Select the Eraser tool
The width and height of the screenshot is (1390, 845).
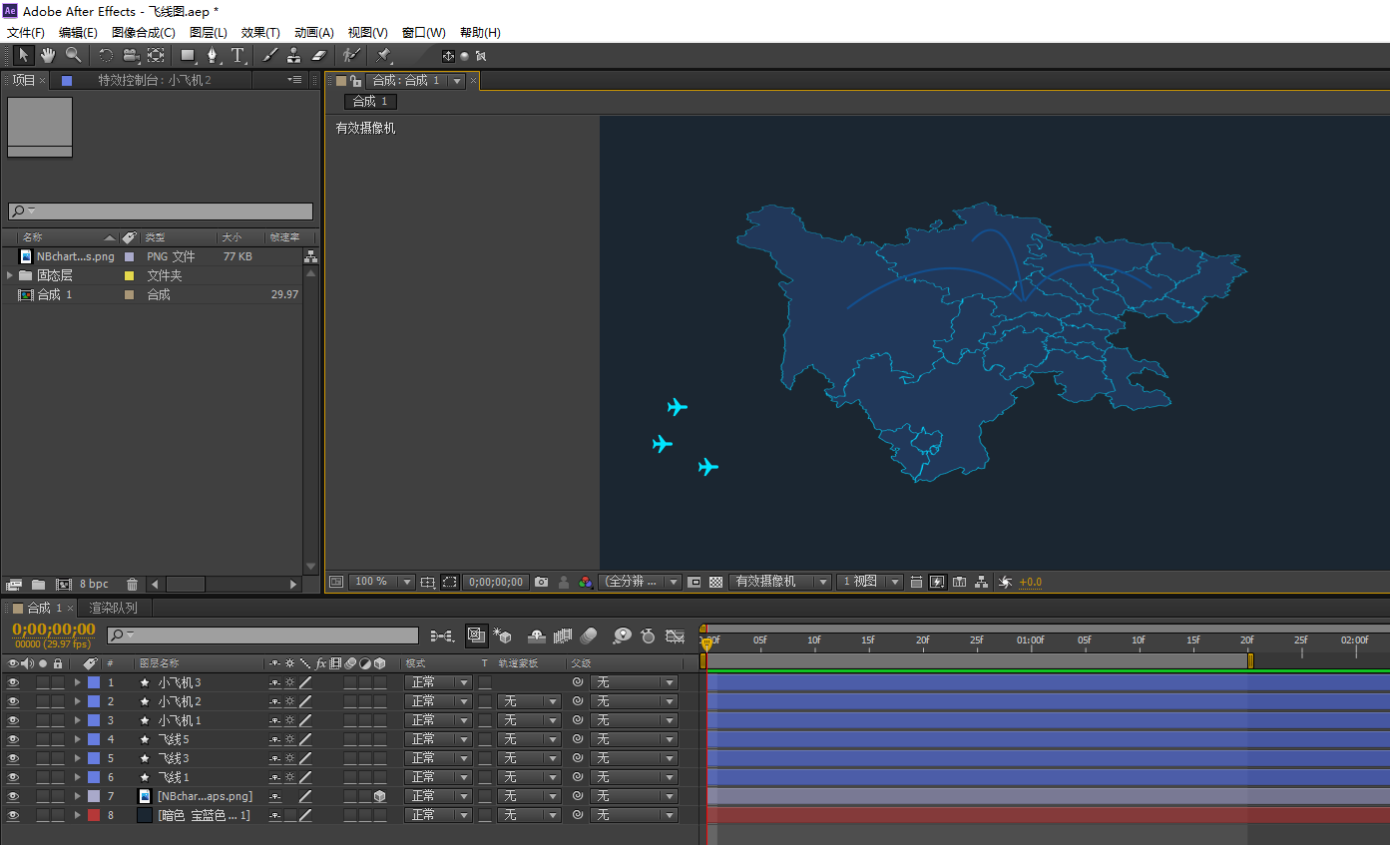(319, 56)
